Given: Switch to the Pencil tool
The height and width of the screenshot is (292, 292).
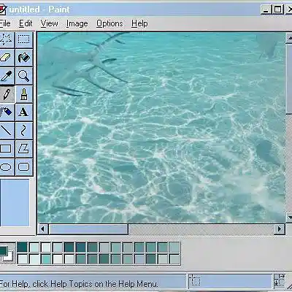Looking at the screenshot, I should (x=7, y=94).
